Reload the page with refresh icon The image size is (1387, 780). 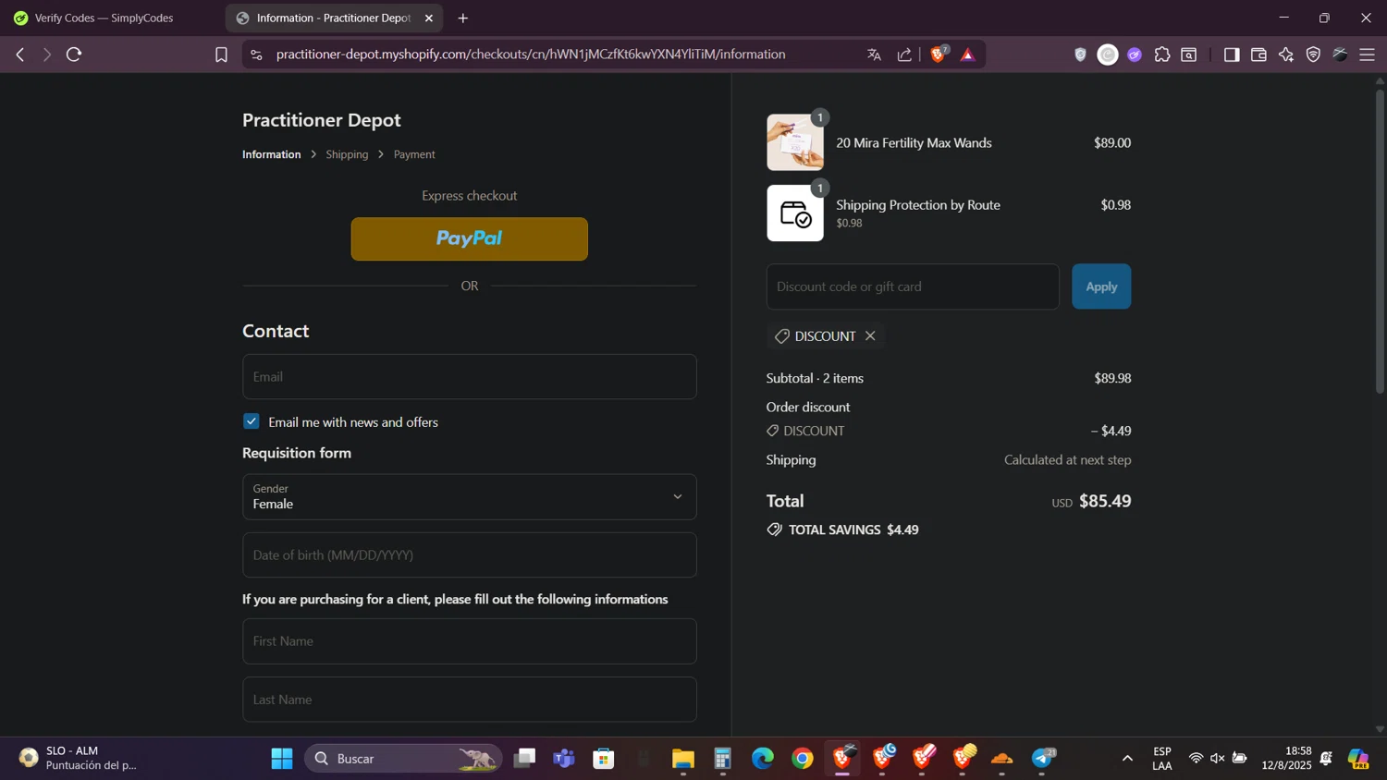(74, 55)
